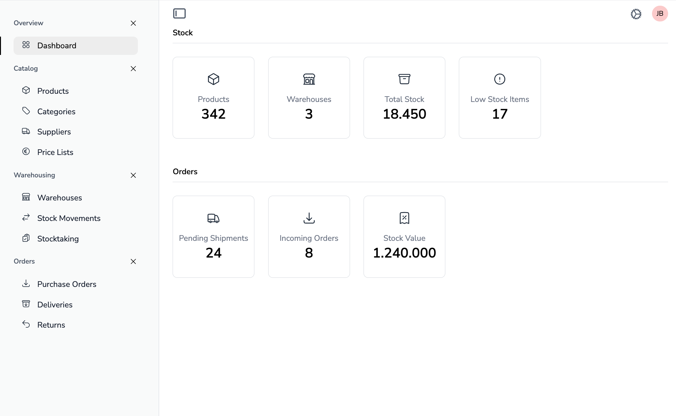This screenshot has height=416, width=676.
Task: Select the Low Stock Items card
Action: pyautogui.click(x=500, y=98)
